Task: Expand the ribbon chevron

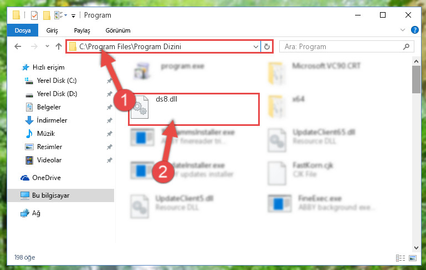Action: click(x=403, y=30)
